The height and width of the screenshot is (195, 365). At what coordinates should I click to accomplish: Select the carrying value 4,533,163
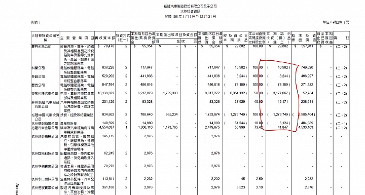pyautogui.click(x=306, y=127)
